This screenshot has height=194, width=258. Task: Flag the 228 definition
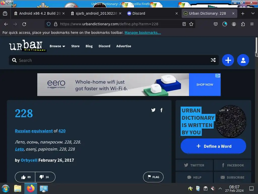pyautogui.click(x=153, y=177)
